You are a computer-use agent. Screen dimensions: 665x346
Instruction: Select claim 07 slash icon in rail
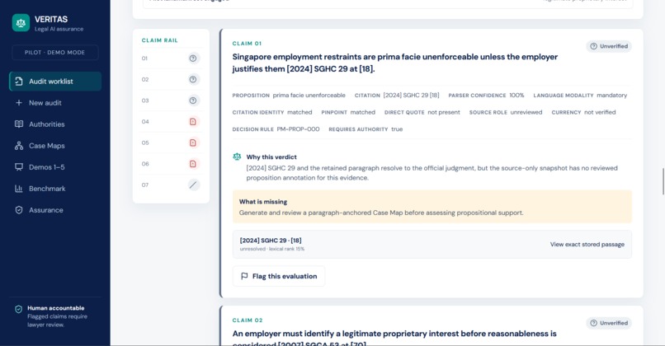[x=193, y=185]
